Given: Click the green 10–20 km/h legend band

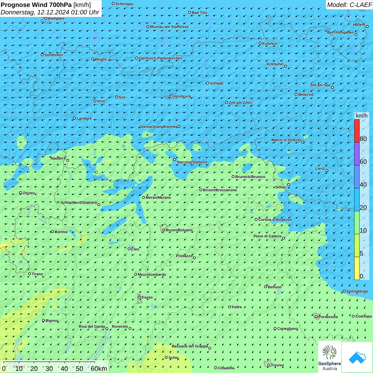Looking at the screenshot, I should (357, 222).
